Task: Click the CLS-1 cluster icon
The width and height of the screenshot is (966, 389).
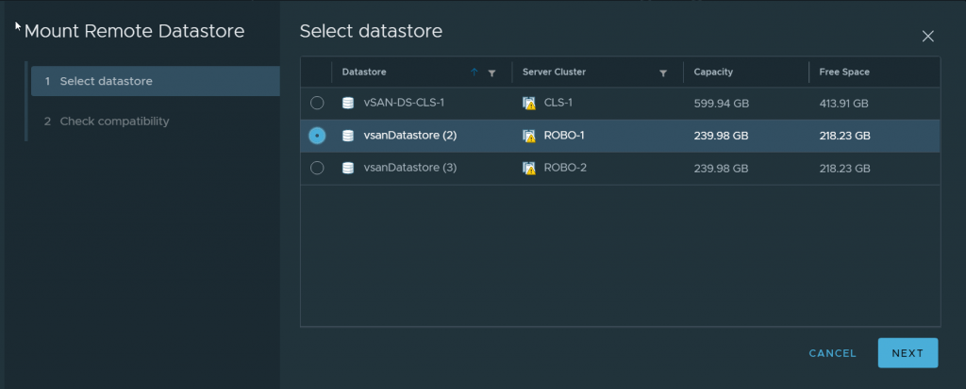Action: click(x=529, y=104)
